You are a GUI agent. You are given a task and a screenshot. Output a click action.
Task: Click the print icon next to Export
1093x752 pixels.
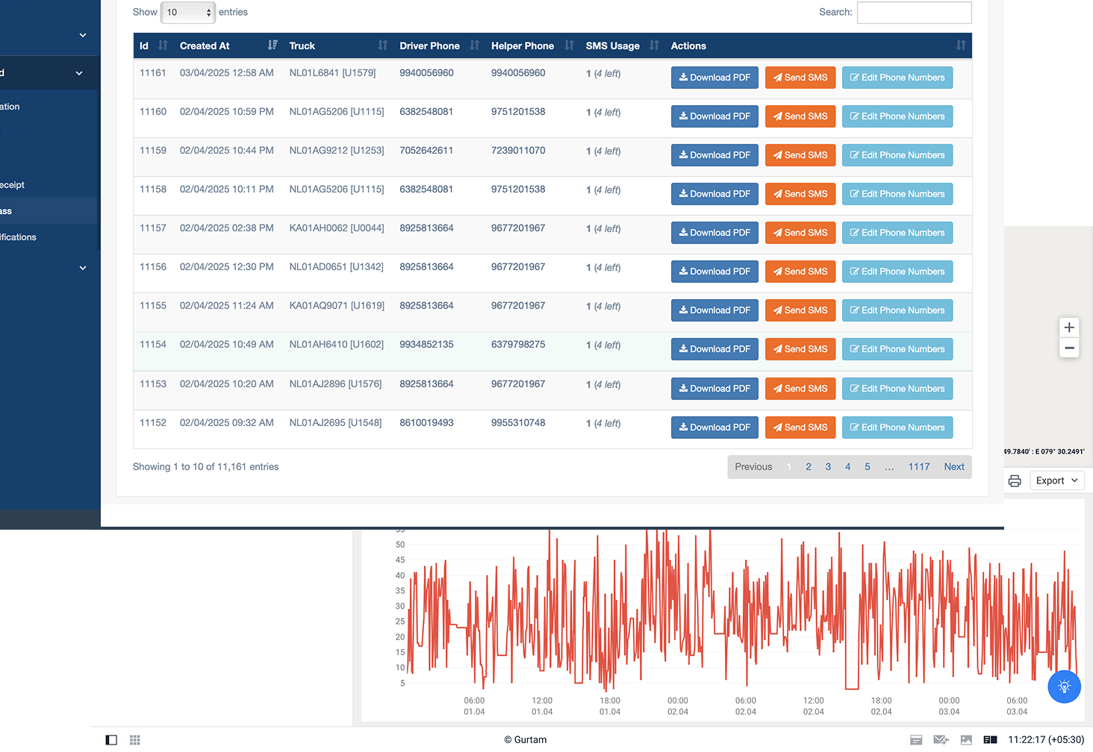pyautogui.click(x=1015, y=480)
